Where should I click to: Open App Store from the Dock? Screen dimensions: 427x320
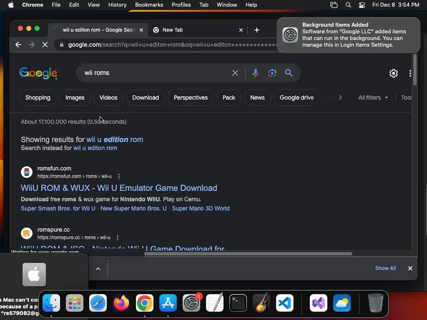pos(168,303)
